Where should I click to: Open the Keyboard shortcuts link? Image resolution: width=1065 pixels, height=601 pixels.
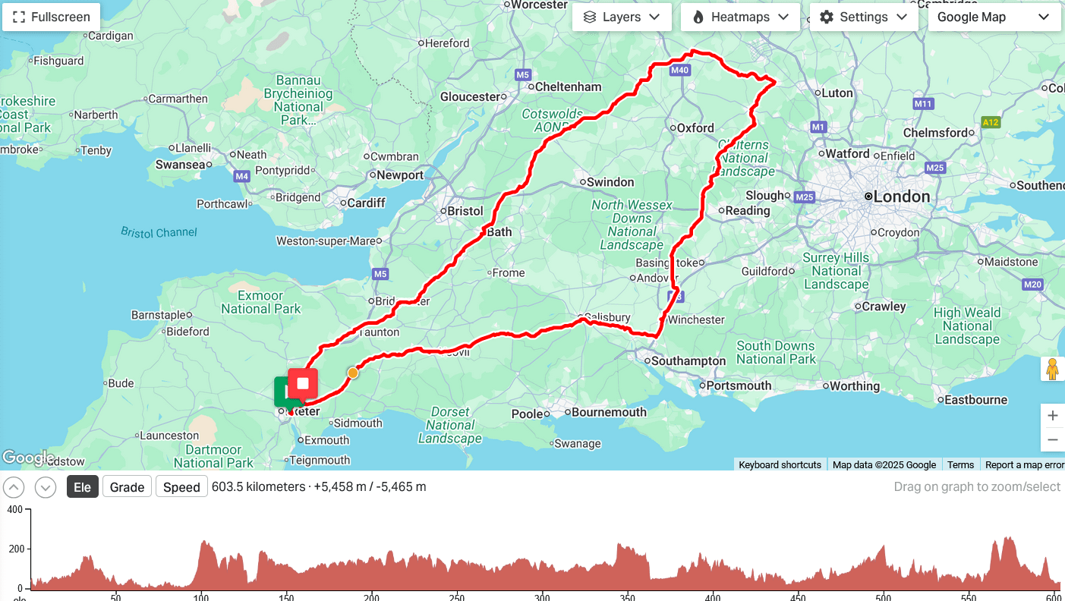click(780, 464)
